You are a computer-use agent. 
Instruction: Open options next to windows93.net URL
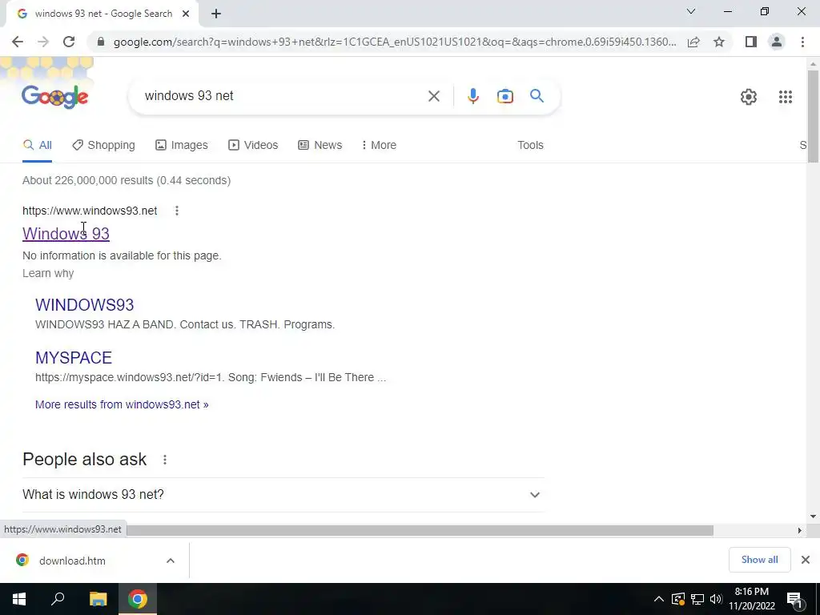pos(177,211)
